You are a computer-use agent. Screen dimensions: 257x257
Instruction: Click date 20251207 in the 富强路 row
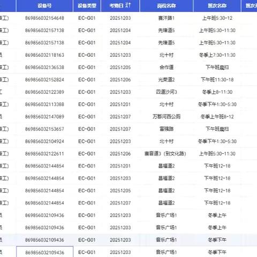point(120,129)
